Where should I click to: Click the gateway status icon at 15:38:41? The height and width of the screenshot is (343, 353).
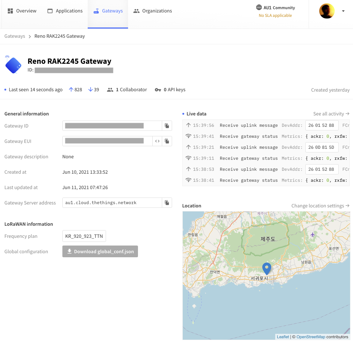(x=189, y=180)
